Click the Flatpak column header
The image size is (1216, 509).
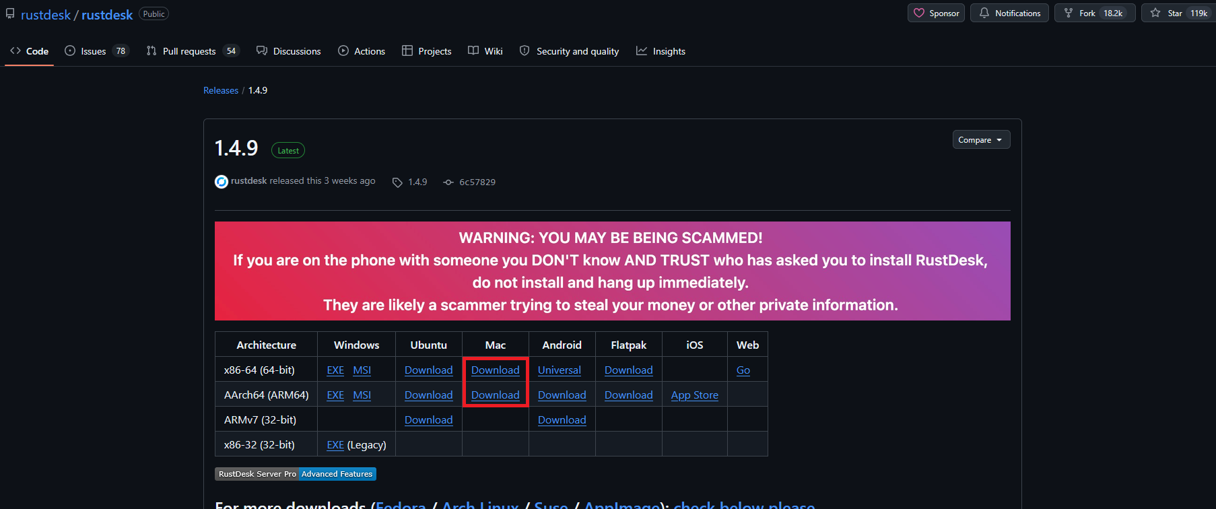[x=629, y=345]
